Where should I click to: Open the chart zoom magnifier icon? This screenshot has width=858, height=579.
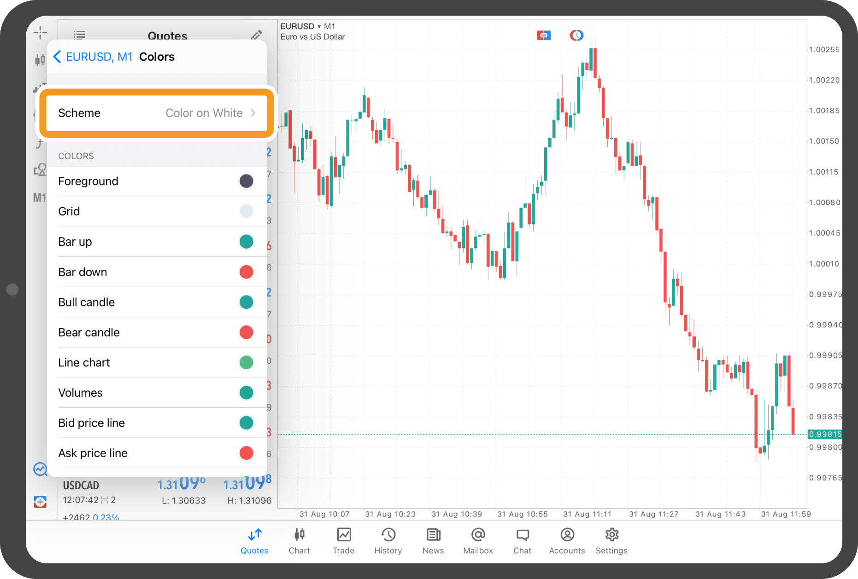coord(41,469)
